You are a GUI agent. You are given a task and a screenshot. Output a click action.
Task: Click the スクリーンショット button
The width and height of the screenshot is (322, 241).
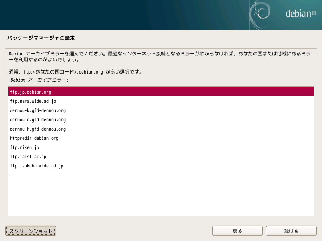[x=30, y=231]
